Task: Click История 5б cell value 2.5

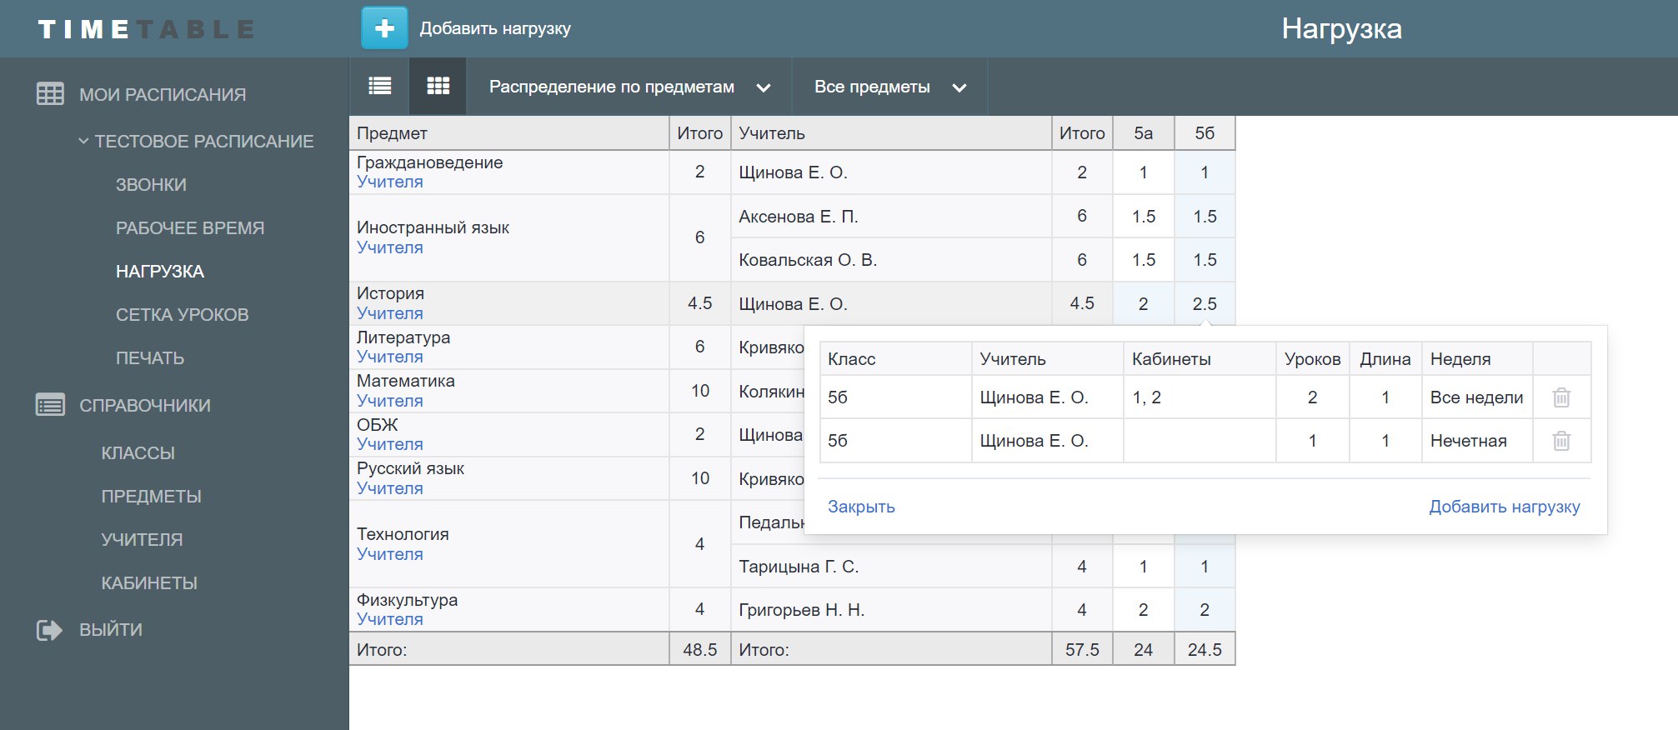Action: point(1205,303)
